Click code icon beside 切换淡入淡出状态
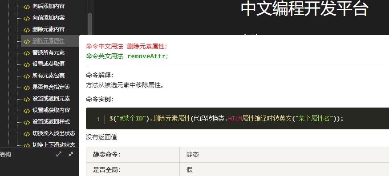 tap(27, 134)
